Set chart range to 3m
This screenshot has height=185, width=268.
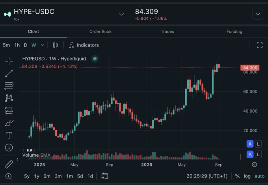click(x=58, y=176)
